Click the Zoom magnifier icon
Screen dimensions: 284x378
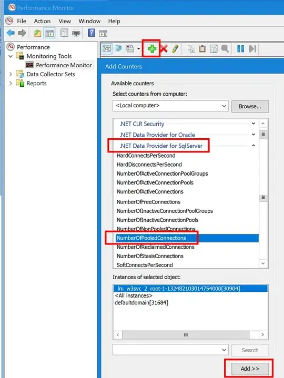click(225, 49)
